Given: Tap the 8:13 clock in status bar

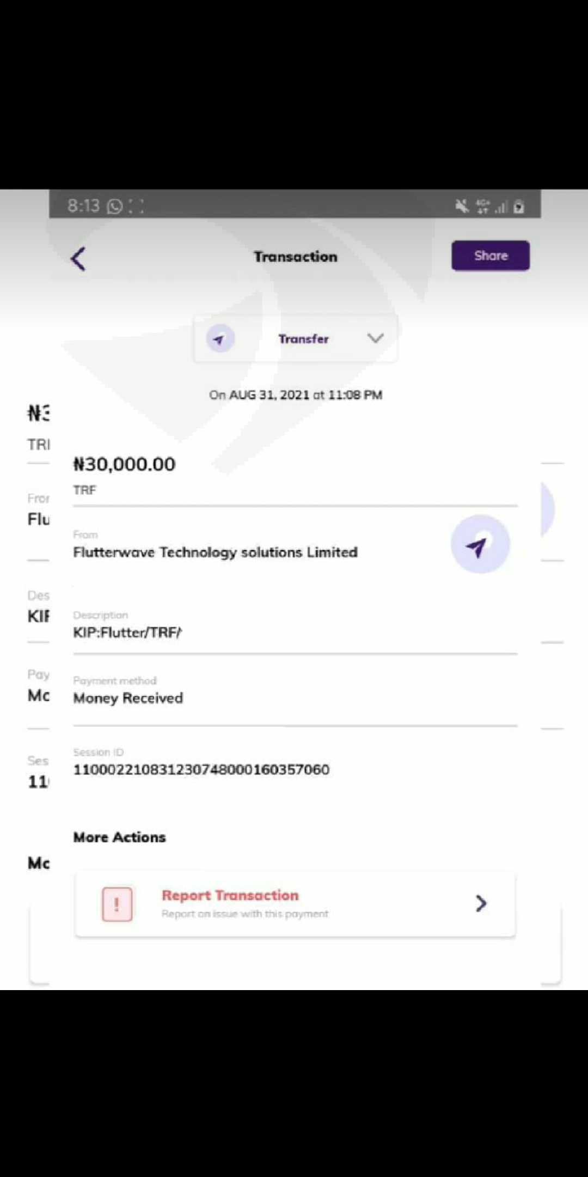Looking at the screenshot, I should pyautogui.click(x=83, y=205).
